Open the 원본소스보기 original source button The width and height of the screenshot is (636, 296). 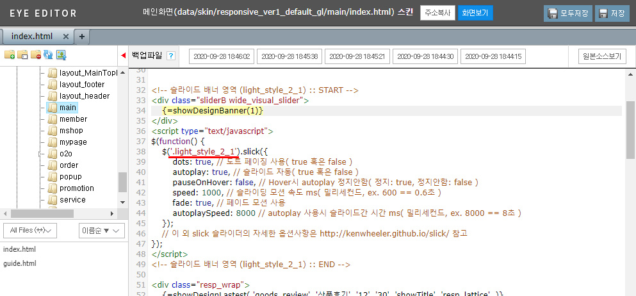[x=602, y=56]
